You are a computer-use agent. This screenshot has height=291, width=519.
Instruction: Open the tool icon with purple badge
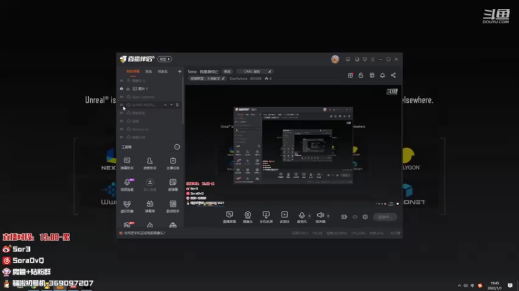coord(127,185)
